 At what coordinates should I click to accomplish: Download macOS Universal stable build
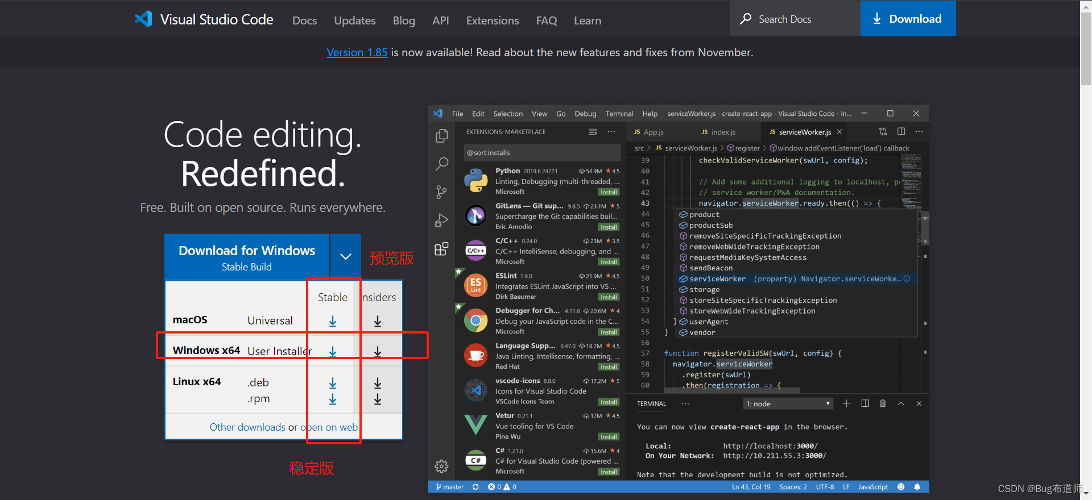(333, 322)
